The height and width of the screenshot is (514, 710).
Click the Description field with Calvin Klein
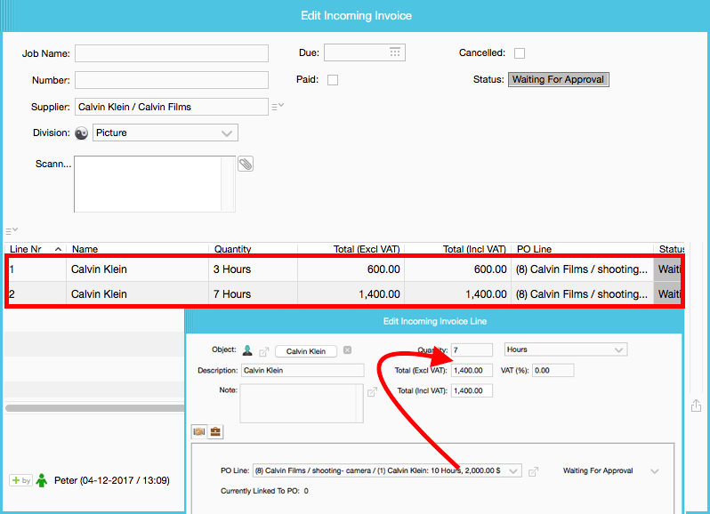click(303, 370)
